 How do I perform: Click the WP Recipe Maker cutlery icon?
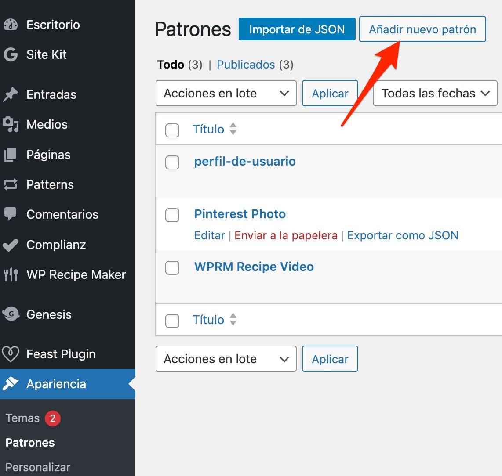(11, 274)
